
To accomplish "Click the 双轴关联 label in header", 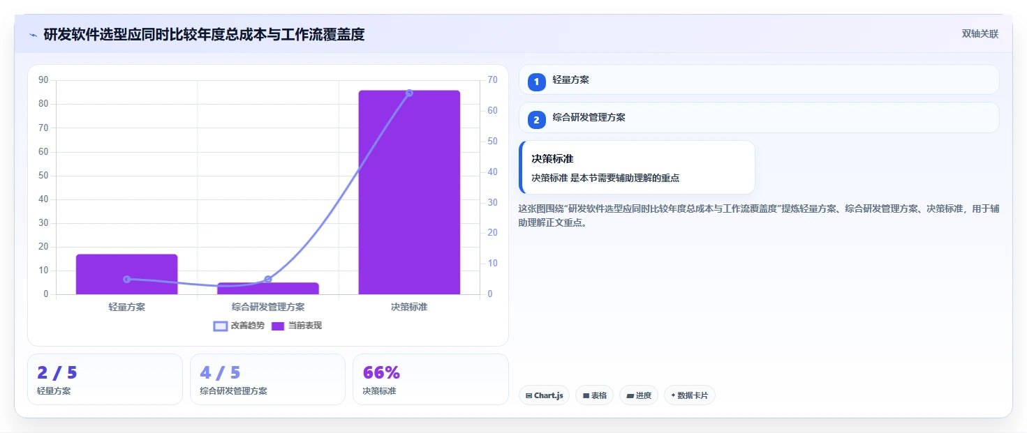I will pyautogui.click(x=980, y=34).
